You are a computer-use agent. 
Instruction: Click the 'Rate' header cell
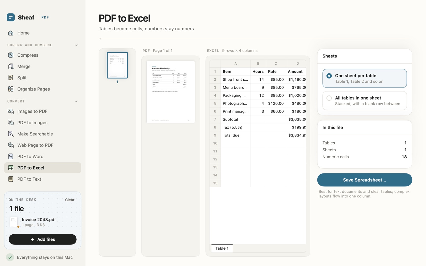pos(276,72)
